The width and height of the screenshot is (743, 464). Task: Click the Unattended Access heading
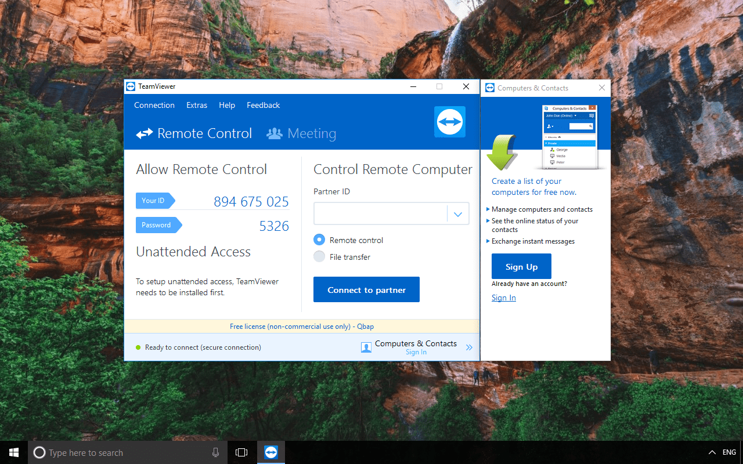(193, 252)
